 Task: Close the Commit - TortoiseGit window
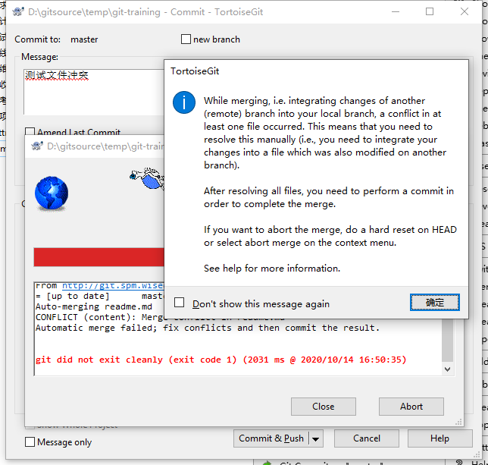click(465, 11)
